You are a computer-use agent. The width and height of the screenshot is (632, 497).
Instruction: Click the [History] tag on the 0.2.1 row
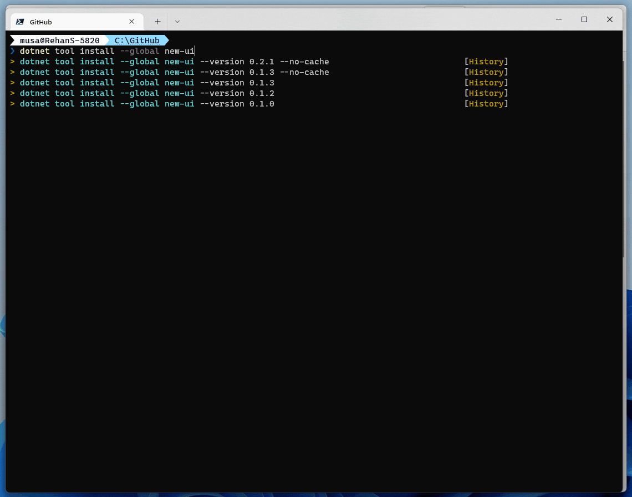(x=486, y=62)
